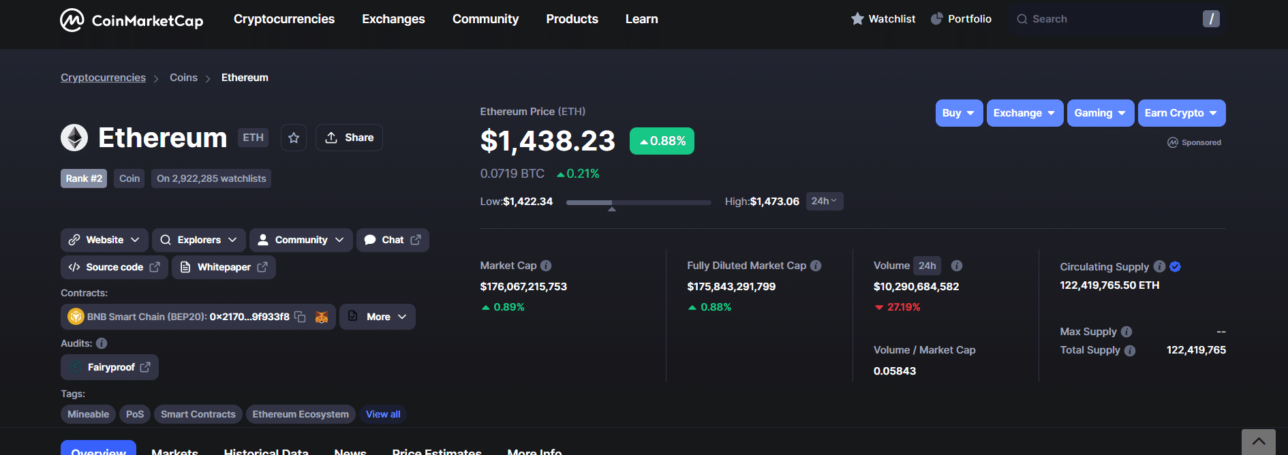This screenshot has height=455, width=1288.
Task: Click the scroll-to-top arrow button
Action: (1259, 442)
